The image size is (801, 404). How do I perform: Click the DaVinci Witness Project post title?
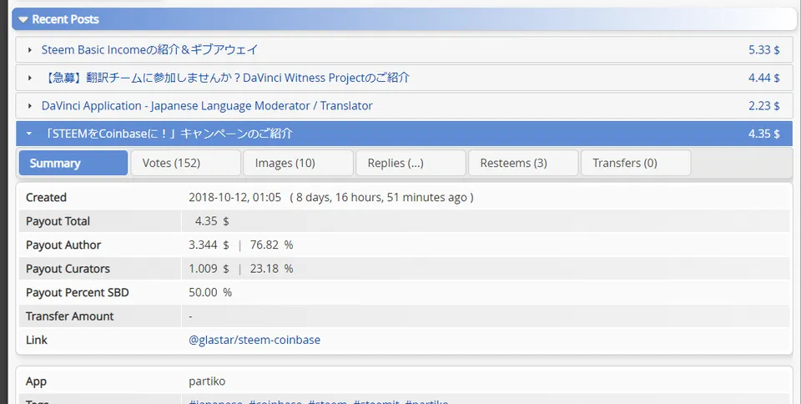pos(226,78)
